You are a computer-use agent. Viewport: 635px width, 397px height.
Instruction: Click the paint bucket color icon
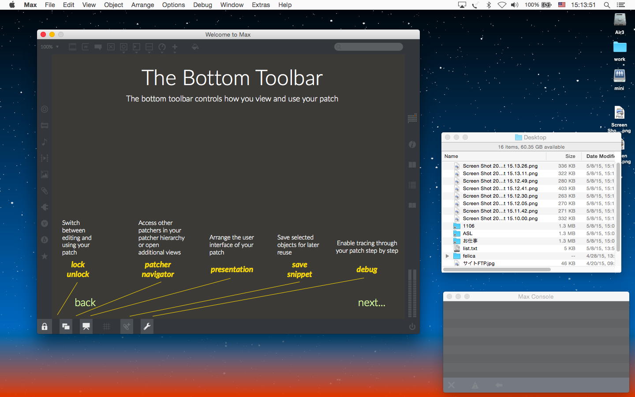click(195, 47)
